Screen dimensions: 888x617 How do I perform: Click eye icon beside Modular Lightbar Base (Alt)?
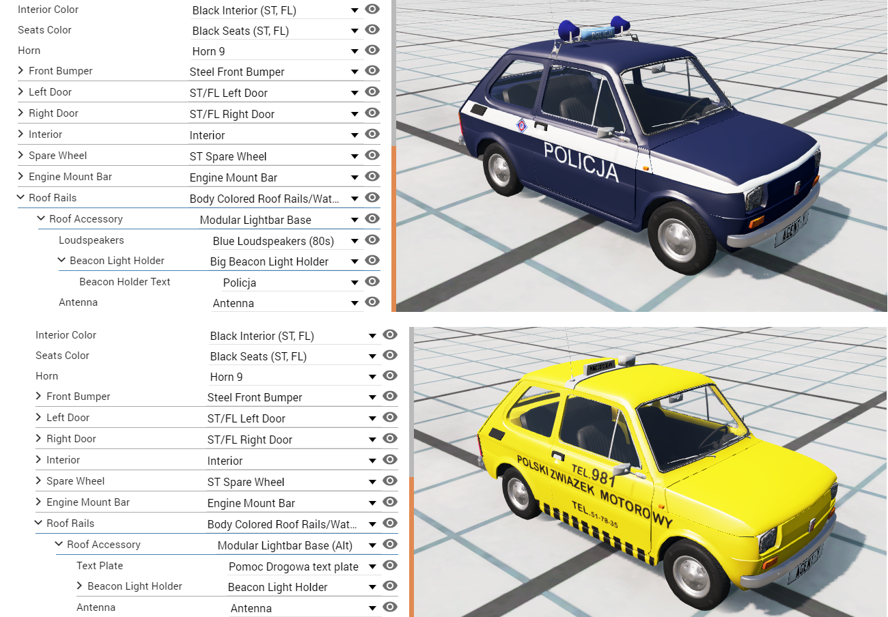[390, 545]
